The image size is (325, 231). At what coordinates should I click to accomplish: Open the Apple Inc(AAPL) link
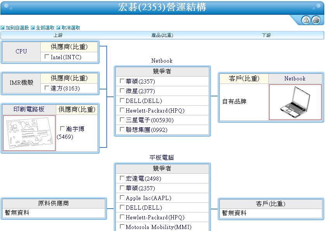click(x=149, y=198)
